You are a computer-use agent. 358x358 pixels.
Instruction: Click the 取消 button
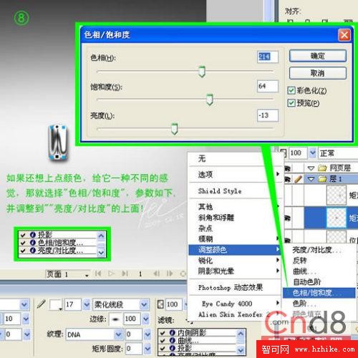[318, 73]
